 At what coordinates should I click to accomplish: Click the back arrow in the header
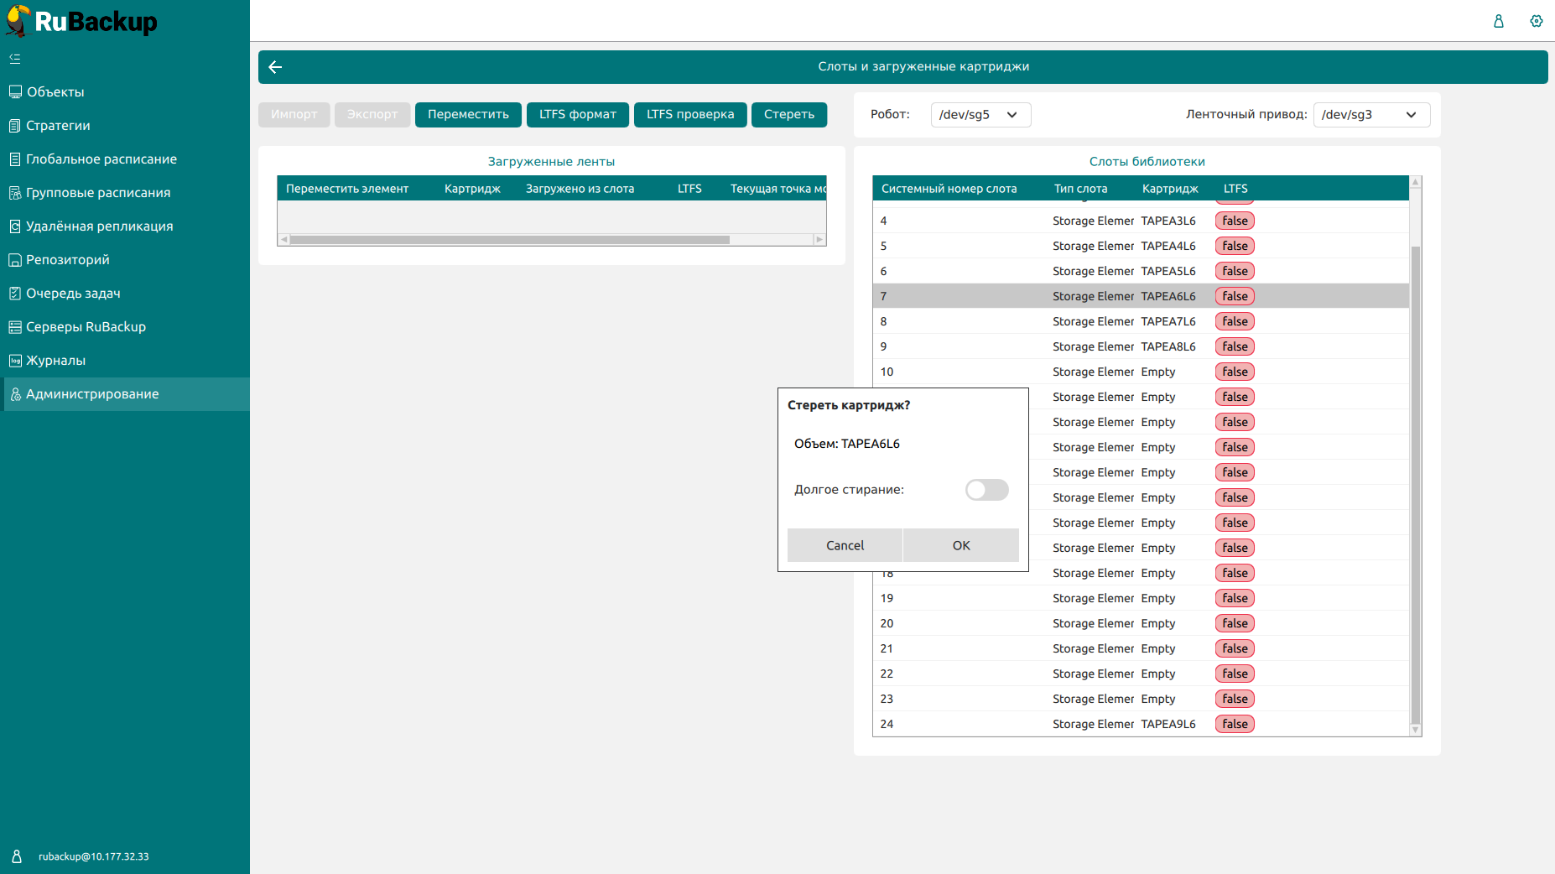coord(275,67)
